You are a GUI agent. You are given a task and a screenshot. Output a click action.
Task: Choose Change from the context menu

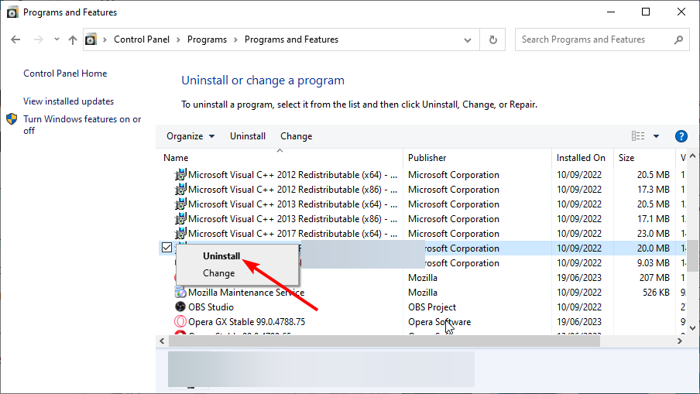(218, 273)
